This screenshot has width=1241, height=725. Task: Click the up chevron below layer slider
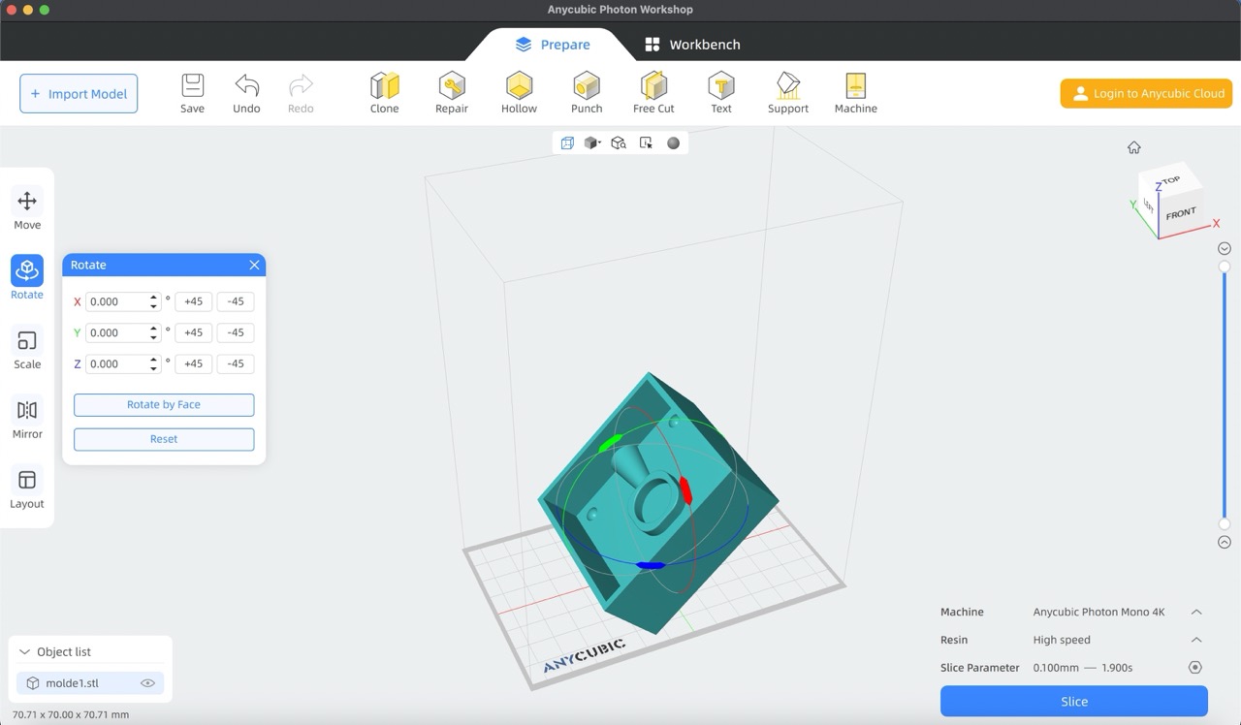click(x=1224, y=543)
